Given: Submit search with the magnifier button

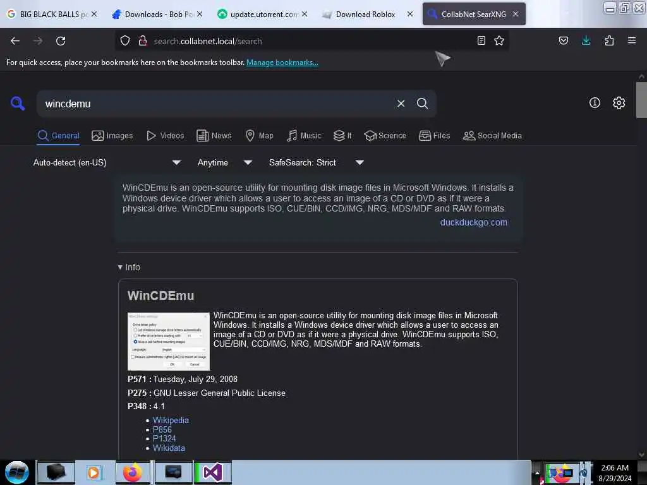Looking at the screenshot, I should click(x=422, y=104).
